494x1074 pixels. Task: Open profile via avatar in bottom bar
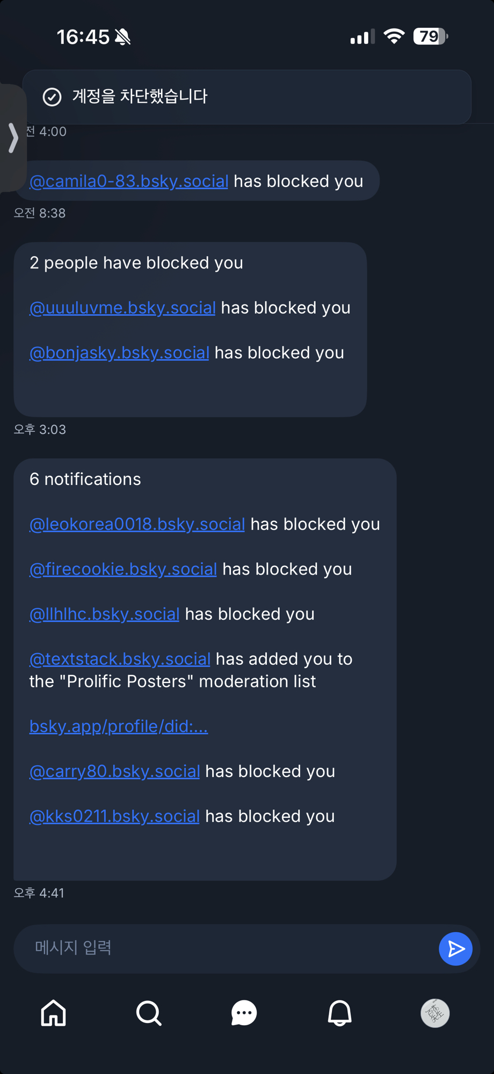tap(434, 1013)
